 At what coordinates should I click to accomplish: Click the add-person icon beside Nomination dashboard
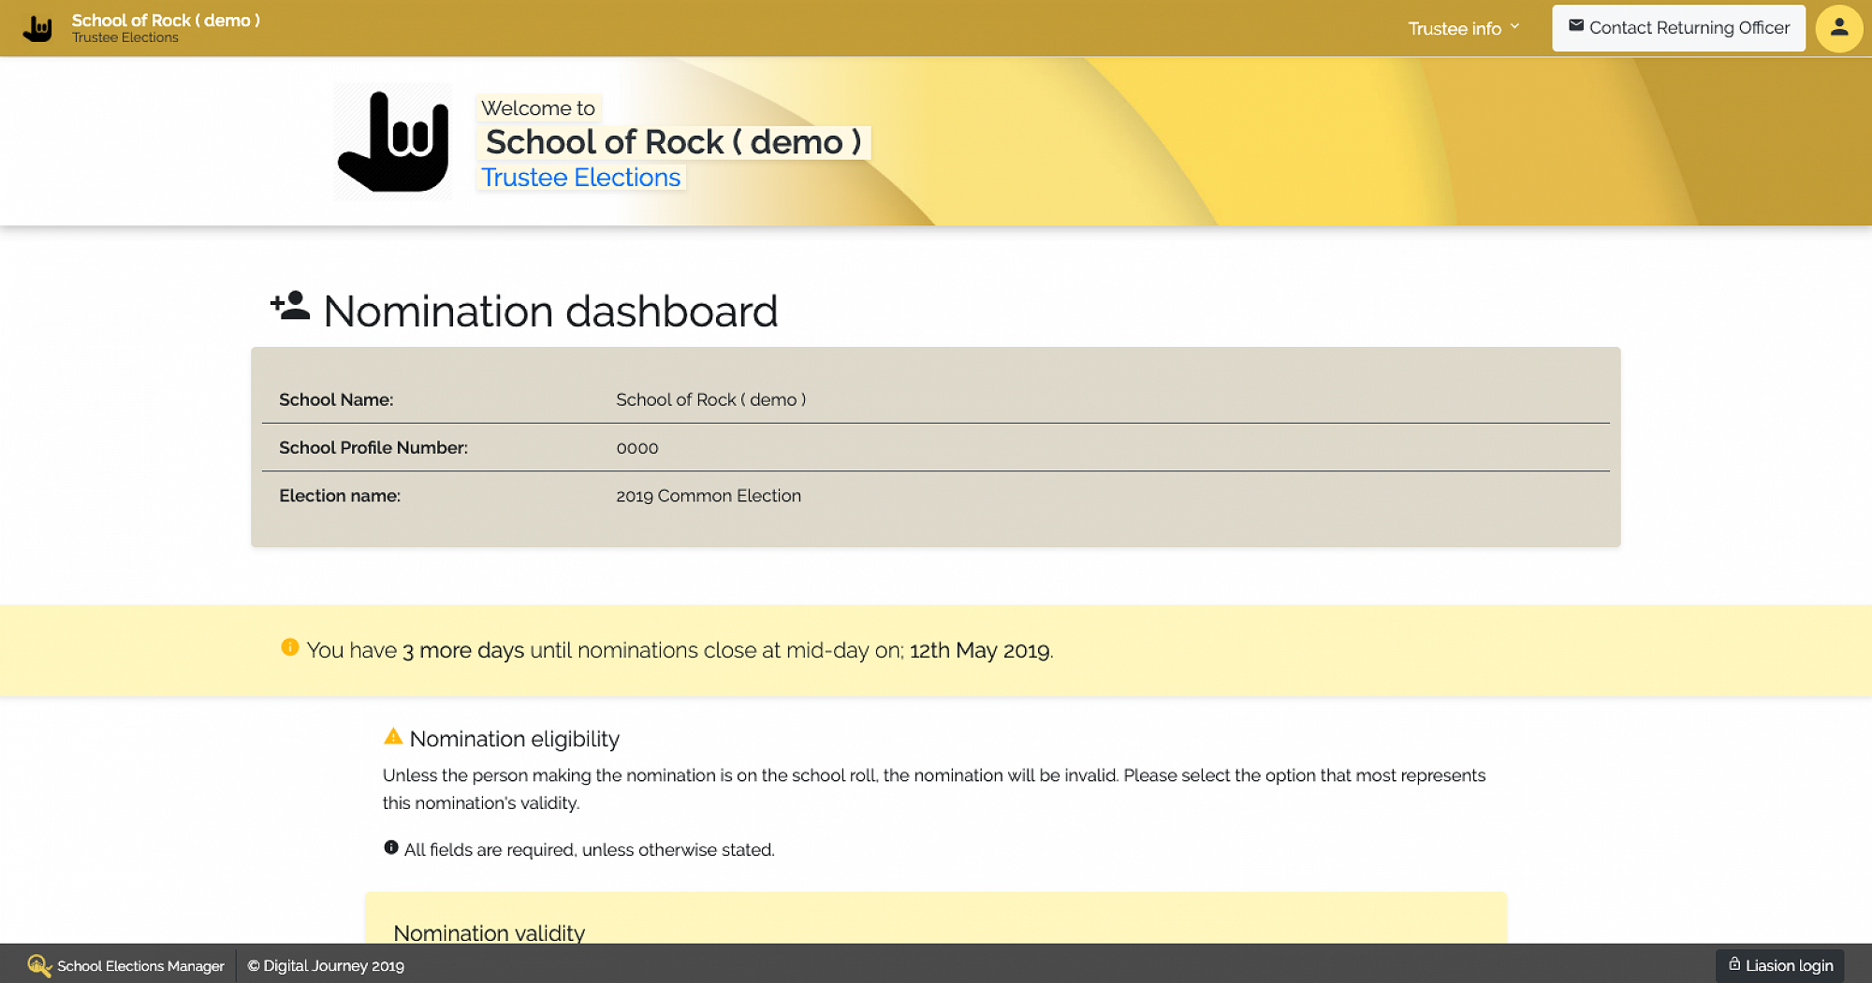(x=290, y=307)
